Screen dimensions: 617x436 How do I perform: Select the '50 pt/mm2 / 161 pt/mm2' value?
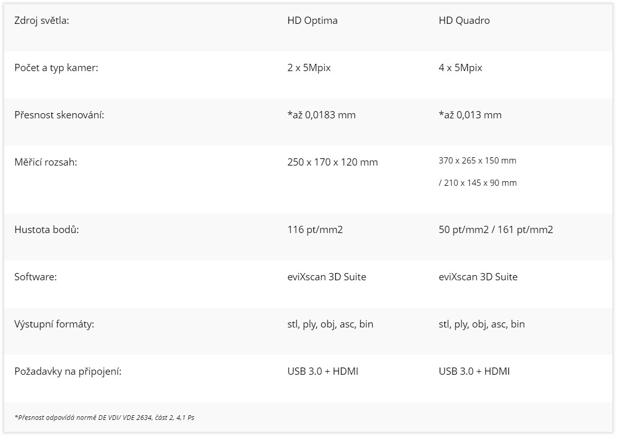(496, 229)
